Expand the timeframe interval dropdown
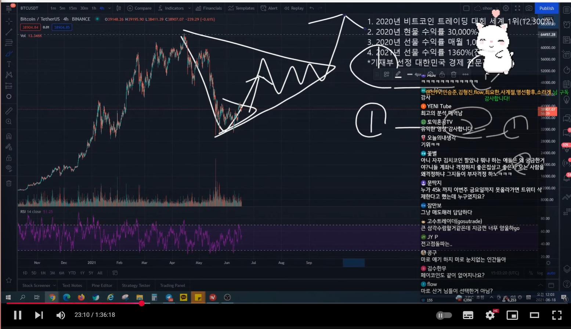The image size is (571, 329). click(x=109, y=8)
